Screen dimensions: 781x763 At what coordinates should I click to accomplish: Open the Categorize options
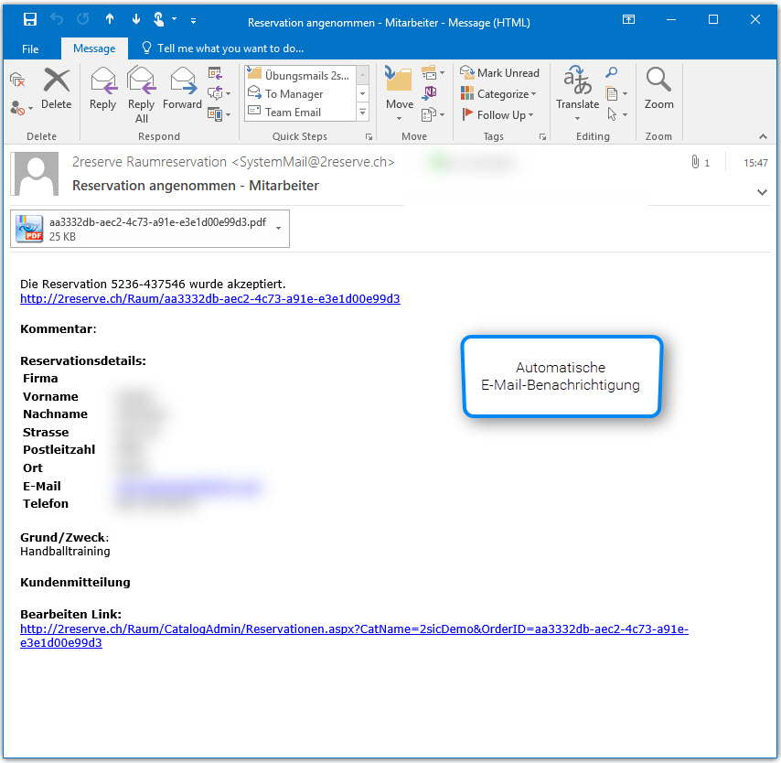pyautogui.click(x=500, y=93)
